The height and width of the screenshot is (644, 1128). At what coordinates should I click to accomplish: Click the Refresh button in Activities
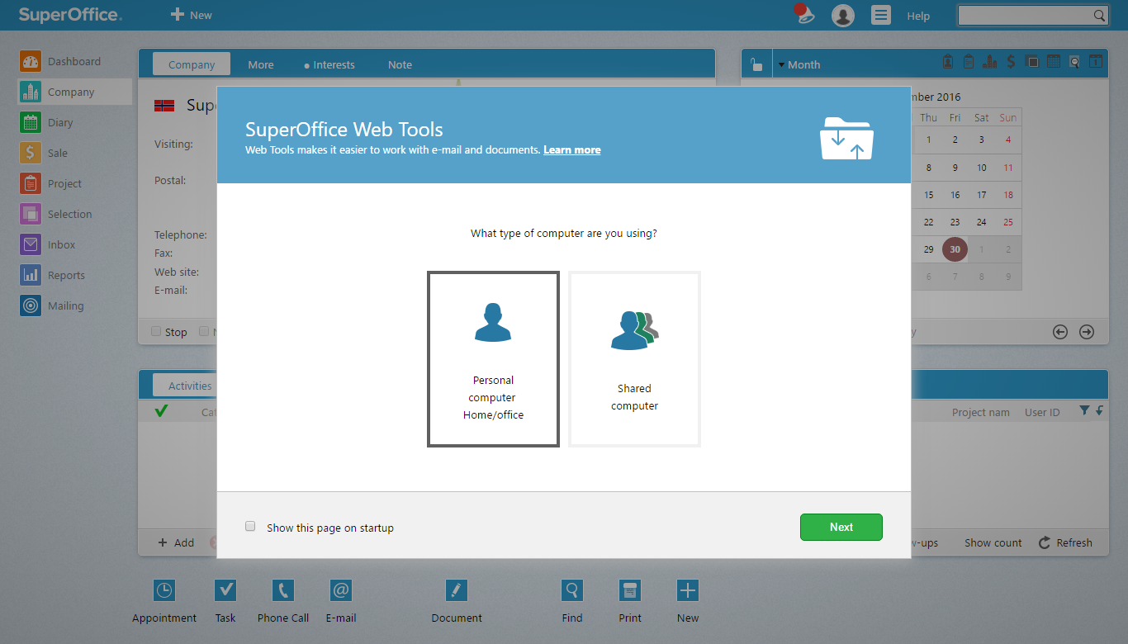click(1066, 542)
